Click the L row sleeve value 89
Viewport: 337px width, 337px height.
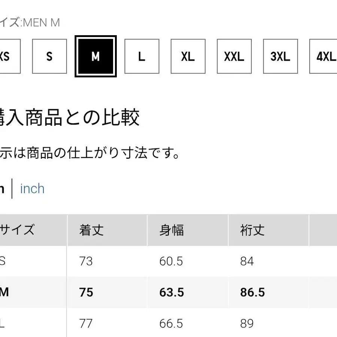coord(247,323)
